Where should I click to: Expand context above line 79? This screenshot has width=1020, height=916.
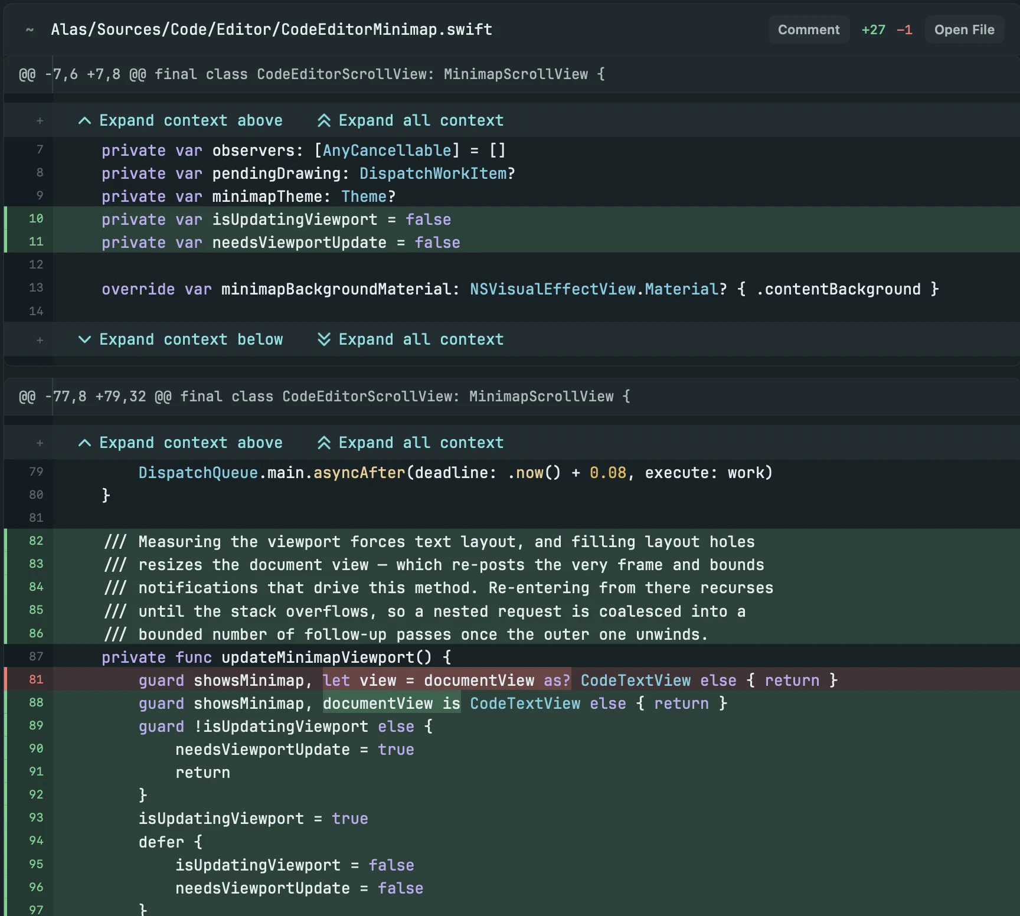tap(181, 443)
